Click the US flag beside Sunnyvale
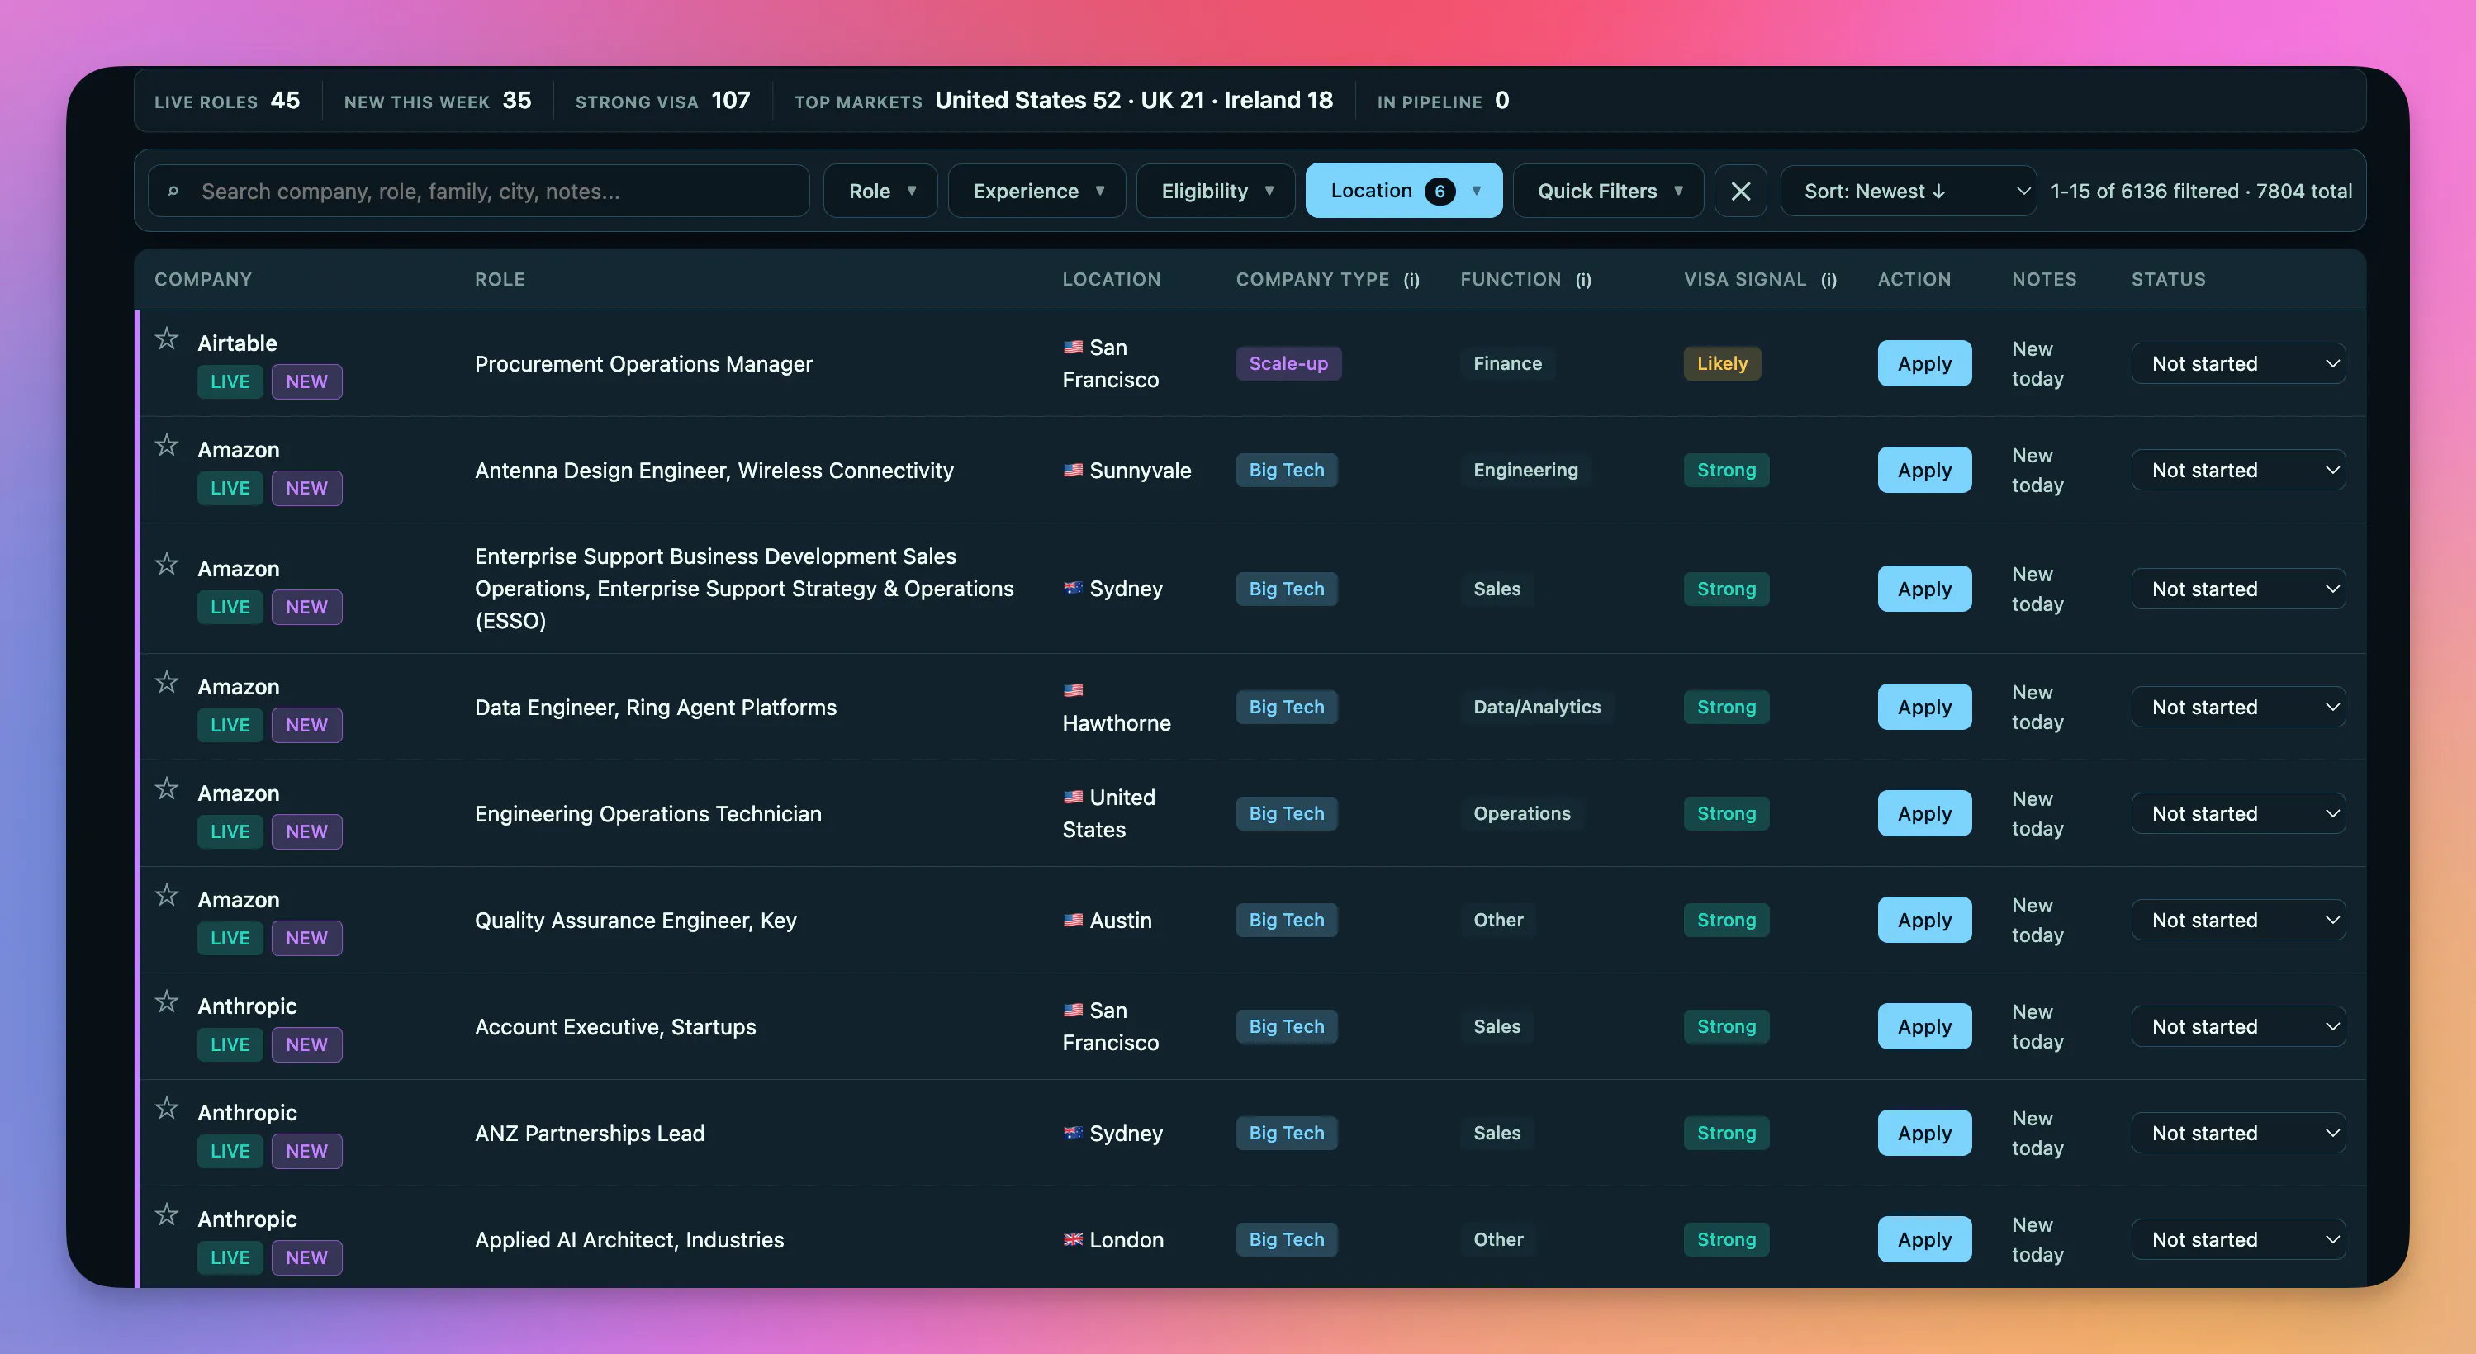The height and width of the screenshot is (1354, 2476). click(x=1073, y=470)
